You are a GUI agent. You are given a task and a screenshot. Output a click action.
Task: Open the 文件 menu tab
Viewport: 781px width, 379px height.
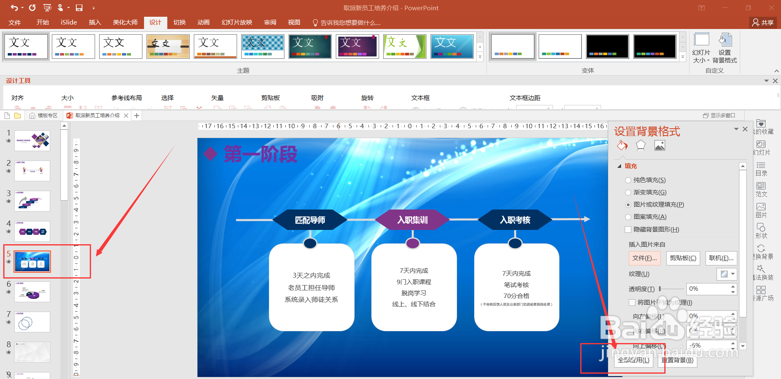click(15, 22)
